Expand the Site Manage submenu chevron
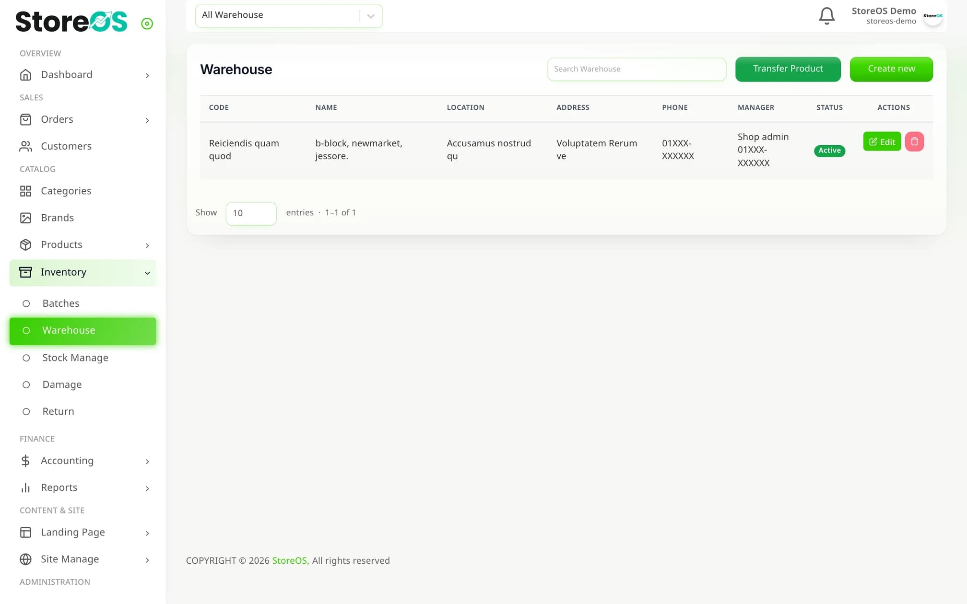The width and height of the screenshot is (967, 604). [147, 560]
